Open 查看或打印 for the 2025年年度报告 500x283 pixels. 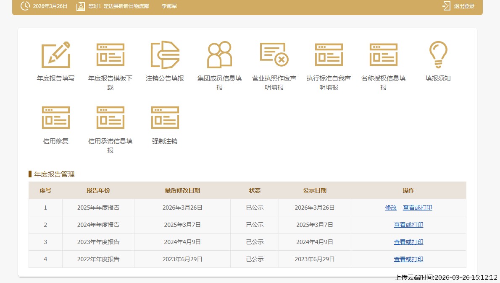coord(417,208)
